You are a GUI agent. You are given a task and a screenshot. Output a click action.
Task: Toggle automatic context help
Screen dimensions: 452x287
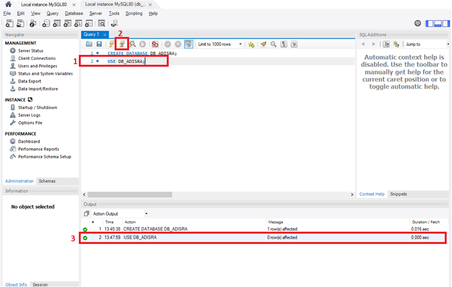[x=397, y=44]
